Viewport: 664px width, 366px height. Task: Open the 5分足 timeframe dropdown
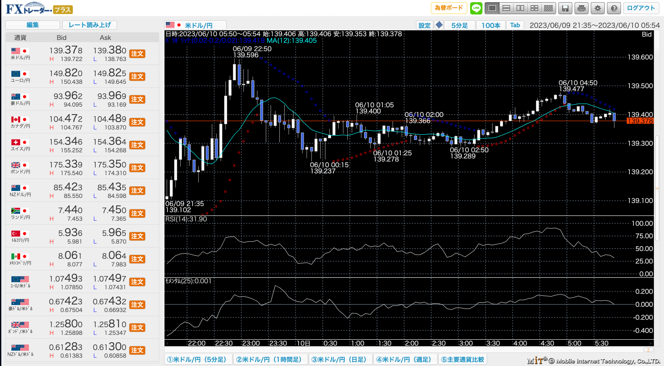(x=460, y=25)
